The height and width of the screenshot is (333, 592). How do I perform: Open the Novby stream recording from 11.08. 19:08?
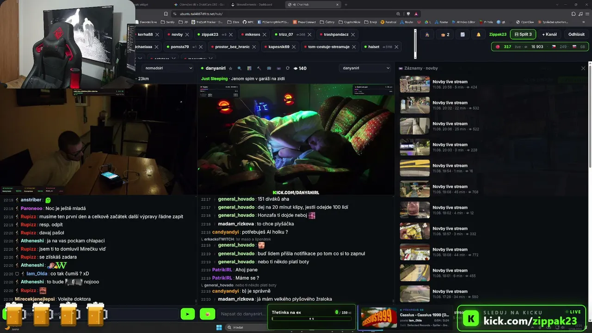[x=492, y=189]
